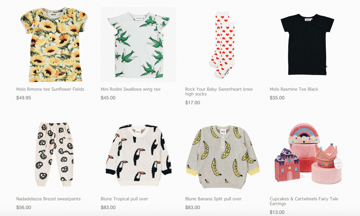
Task: Open the pretzel print sweatpants image
Action: point(54,154)
